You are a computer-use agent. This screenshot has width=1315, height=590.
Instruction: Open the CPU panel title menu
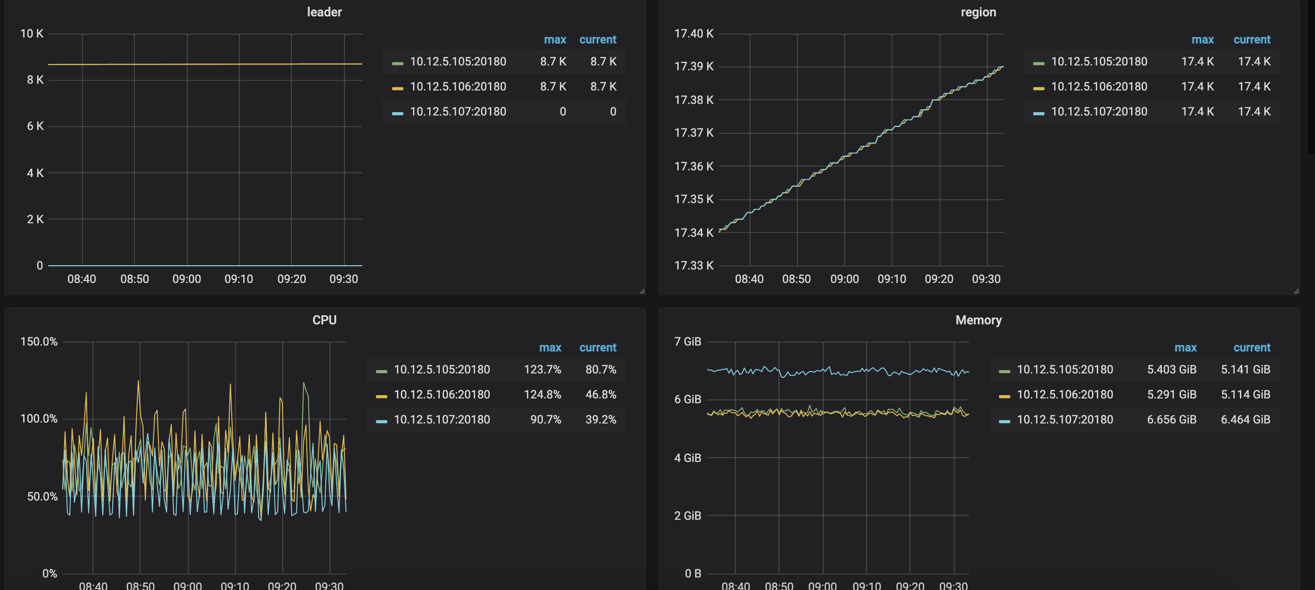[324, 320]
